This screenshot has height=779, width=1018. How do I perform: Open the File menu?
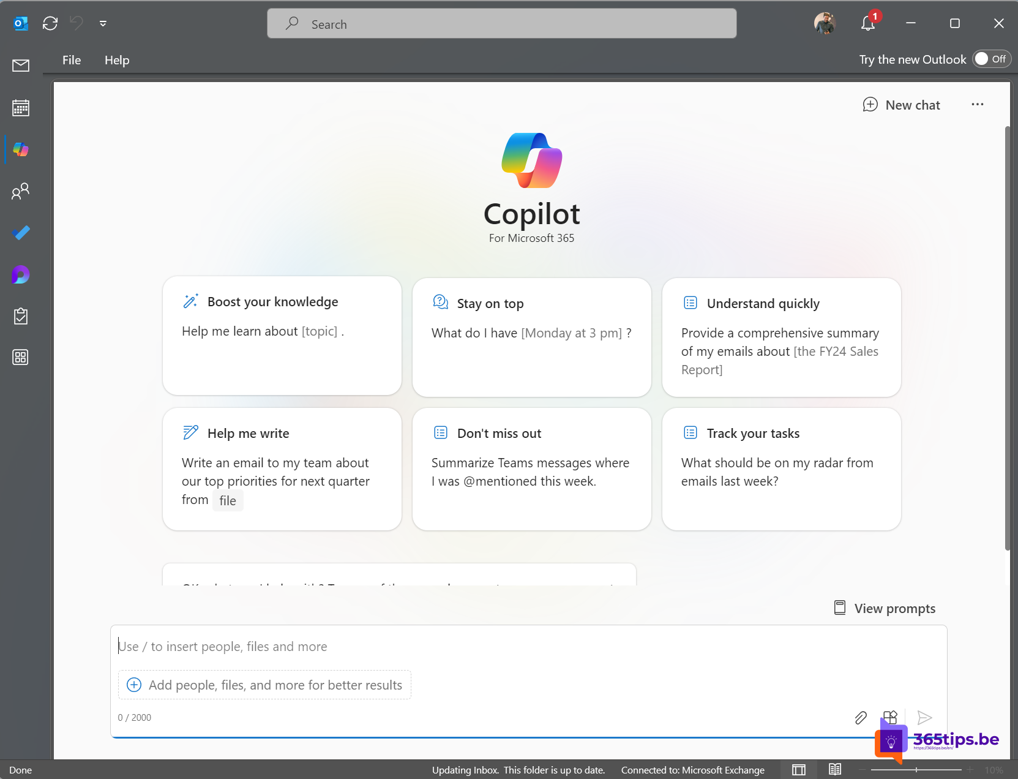72,60
